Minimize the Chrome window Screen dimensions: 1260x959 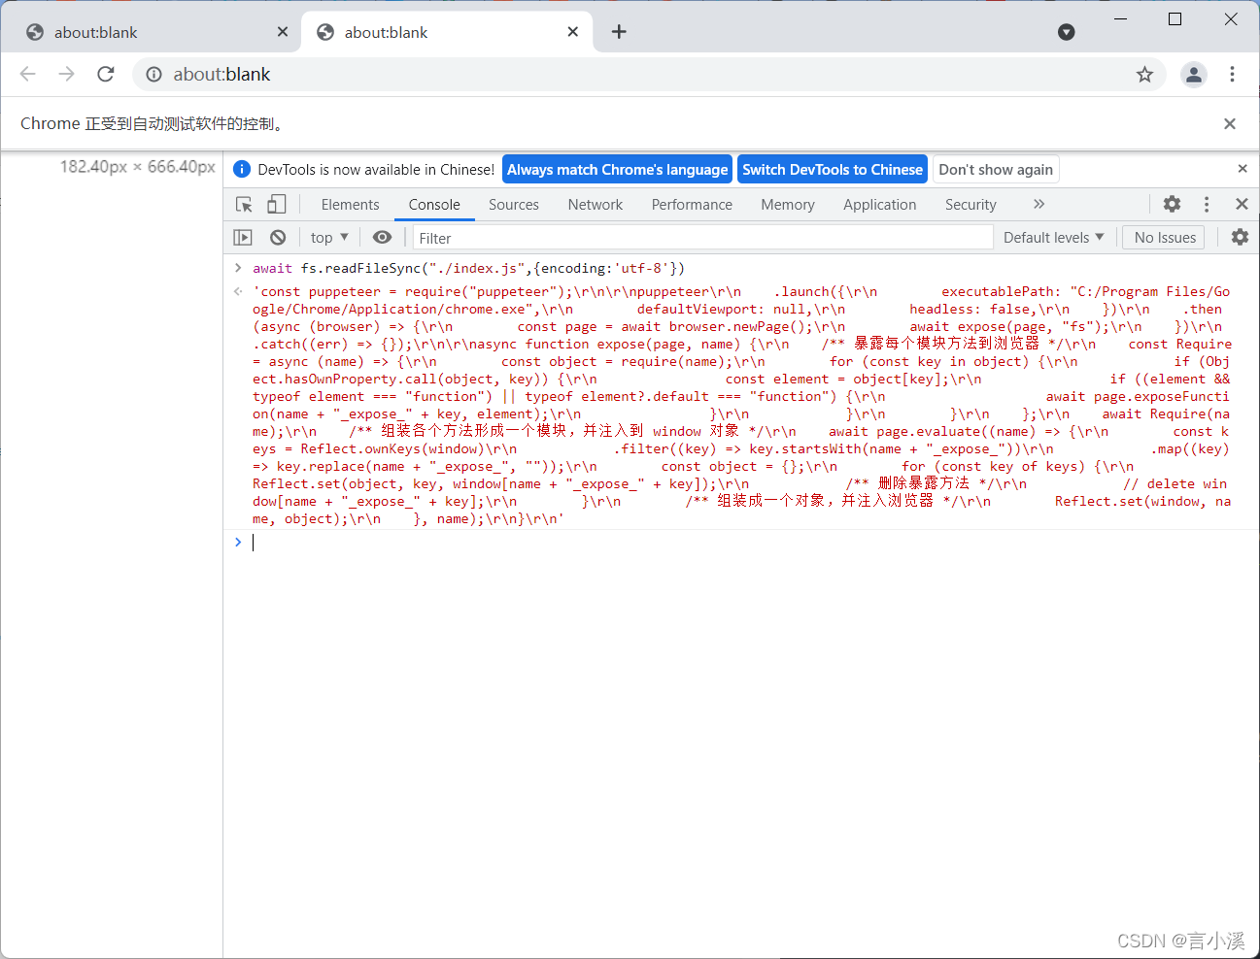[x=1120, y=18]
